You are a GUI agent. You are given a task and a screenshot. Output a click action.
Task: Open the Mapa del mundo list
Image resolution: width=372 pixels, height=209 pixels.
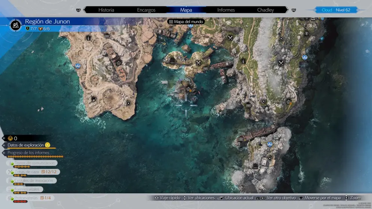pyautogui.click(x=186, y=22)
